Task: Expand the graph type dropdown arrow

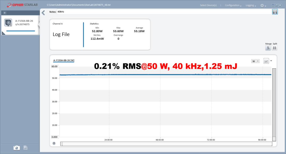Action: (271, 61)
